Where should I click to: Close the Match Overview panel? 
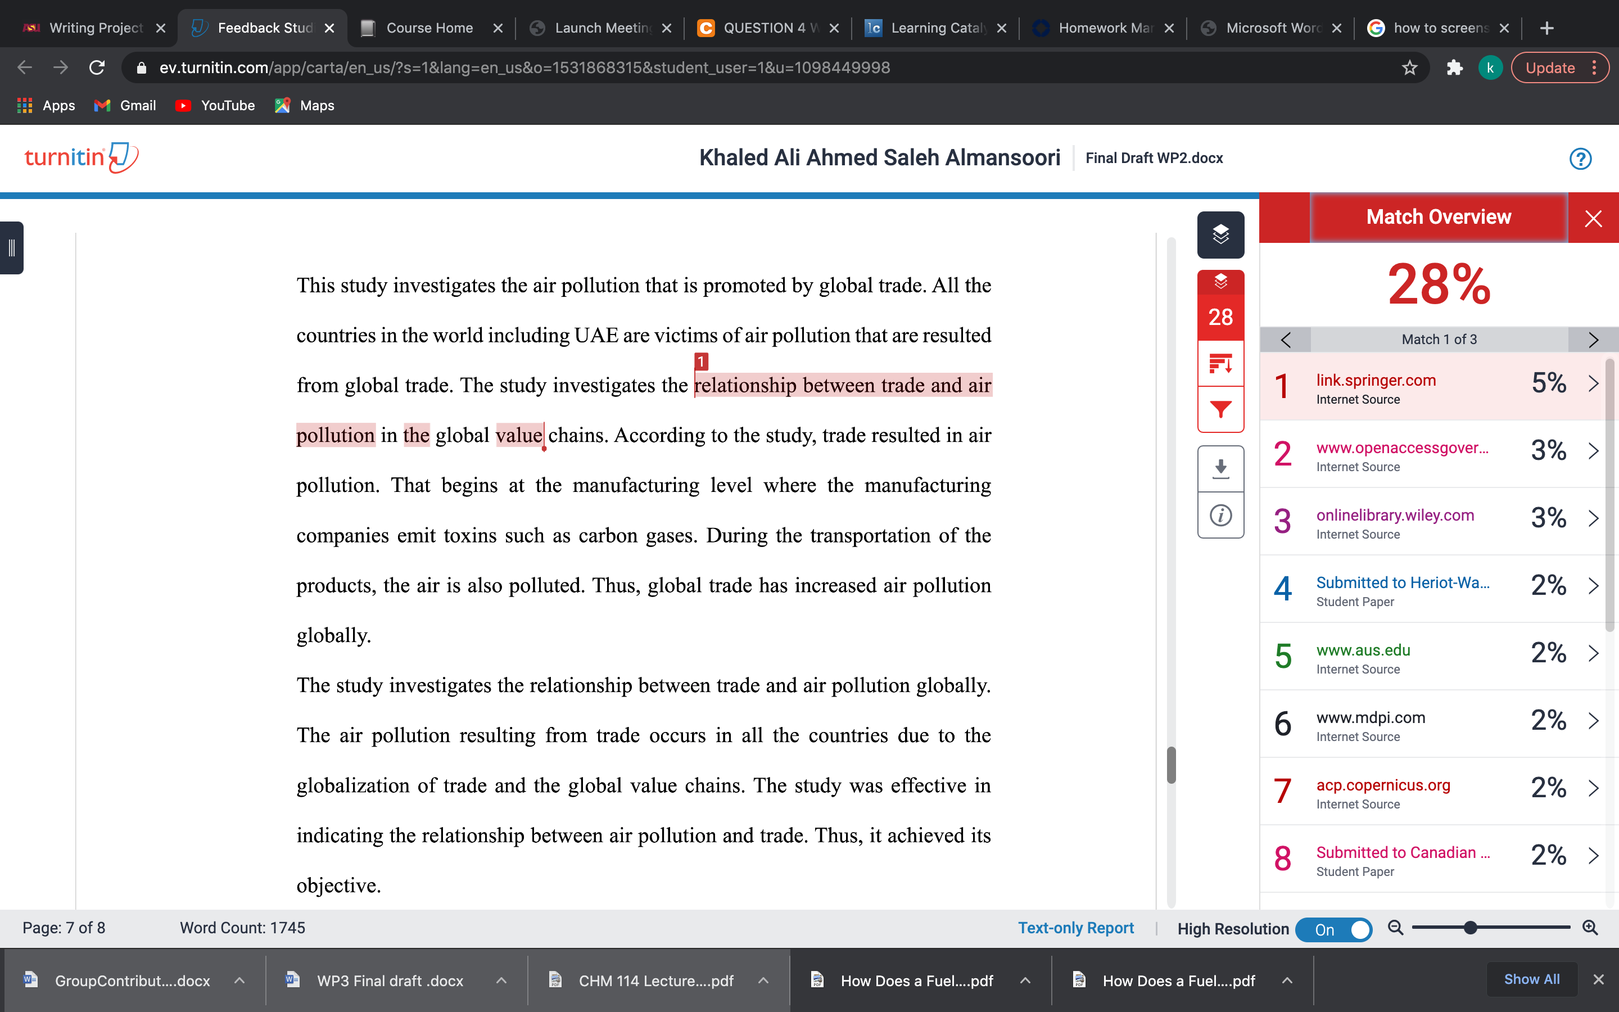click(1593, 218)
